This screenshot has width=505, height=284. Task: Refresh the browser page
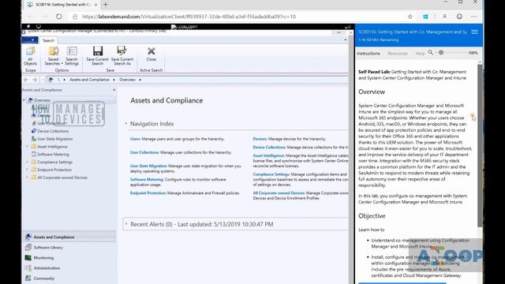coord(59,17)
